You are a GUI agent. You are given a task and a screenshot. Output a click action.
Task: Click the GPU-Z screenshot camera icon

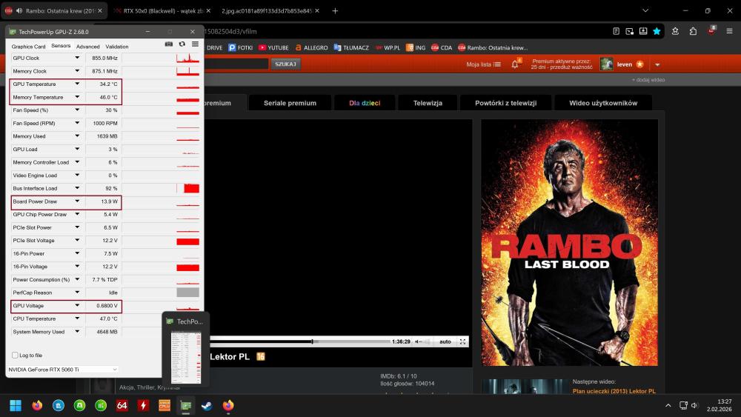[x=169, y=44]
